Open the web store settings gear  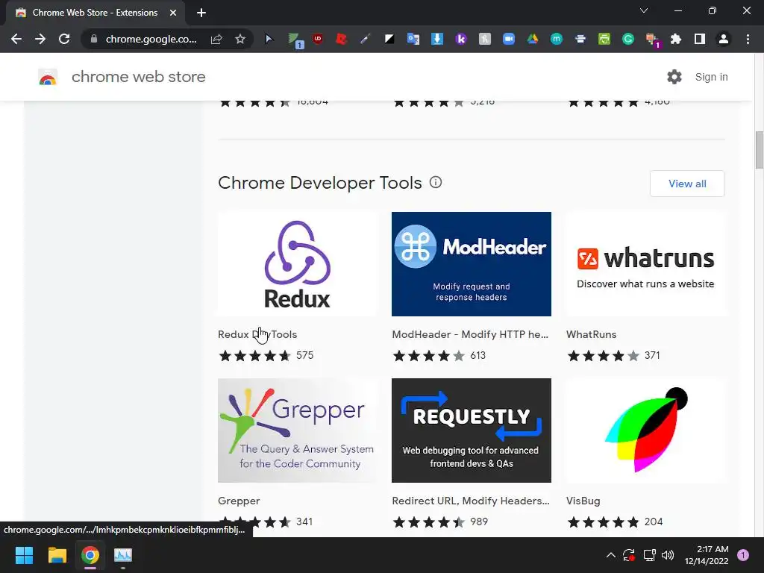674,77
